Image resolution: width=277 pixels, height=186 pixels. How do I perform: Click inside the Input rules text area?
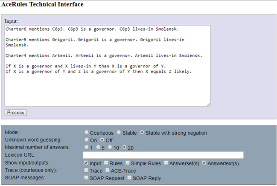(107, 85)
